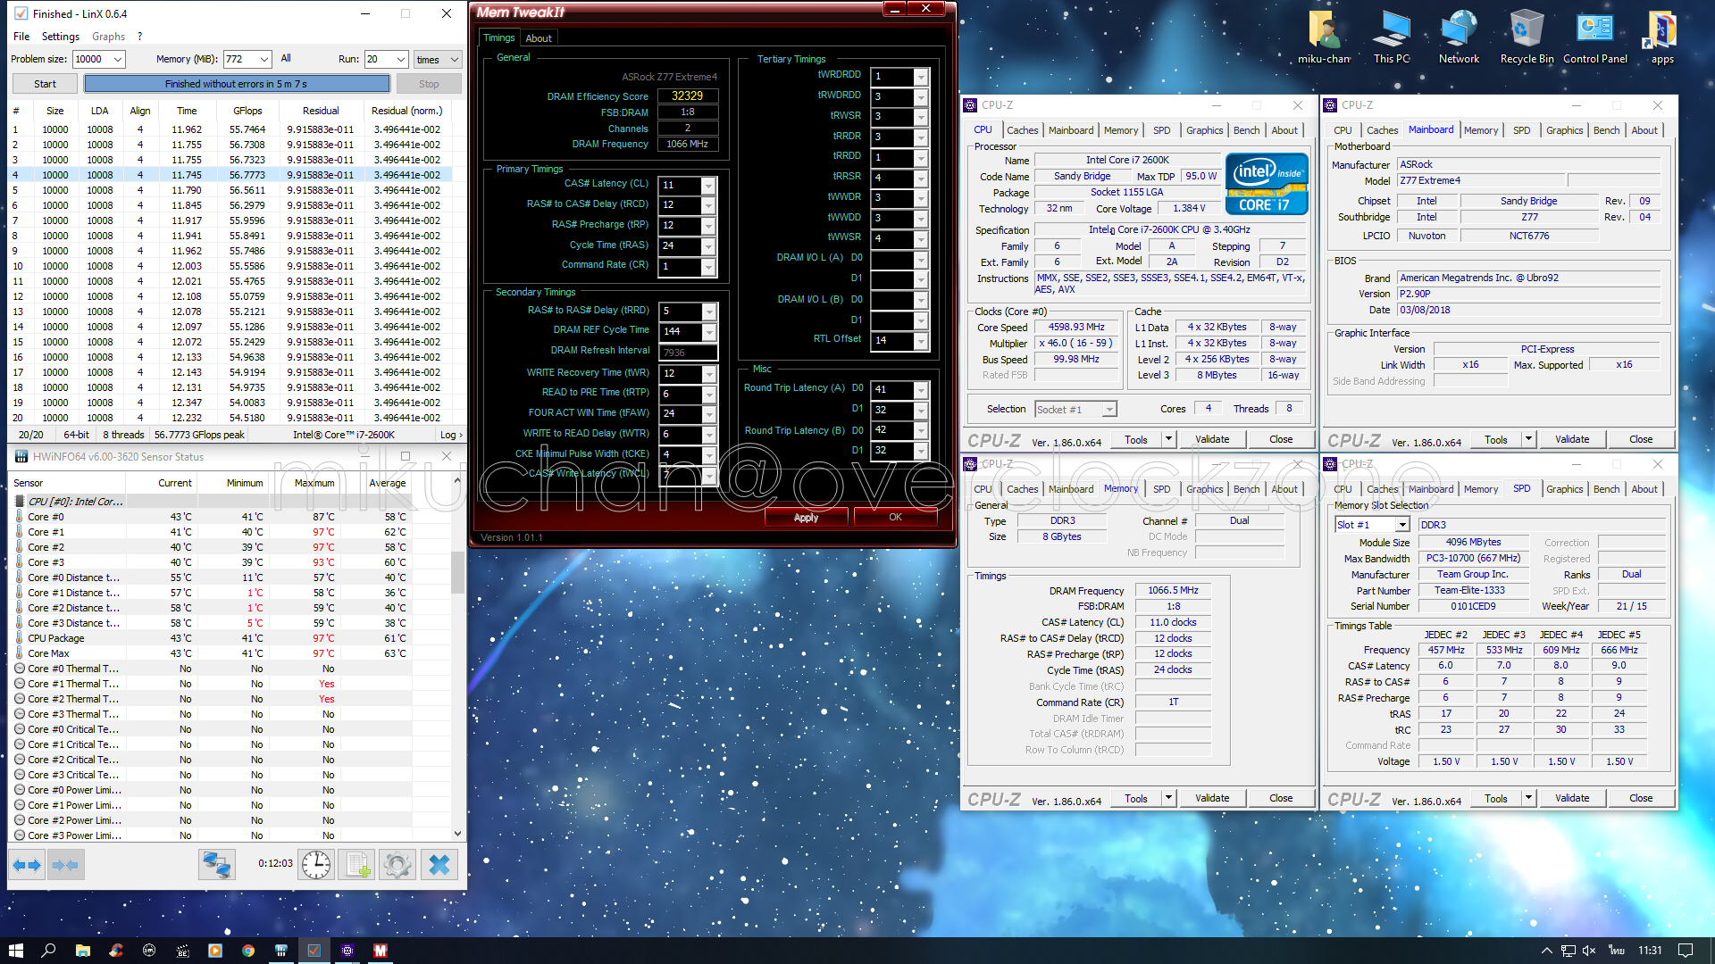Open LinX times unit dropdown
The image size is (1715, 964).
(x=438, y=59)
